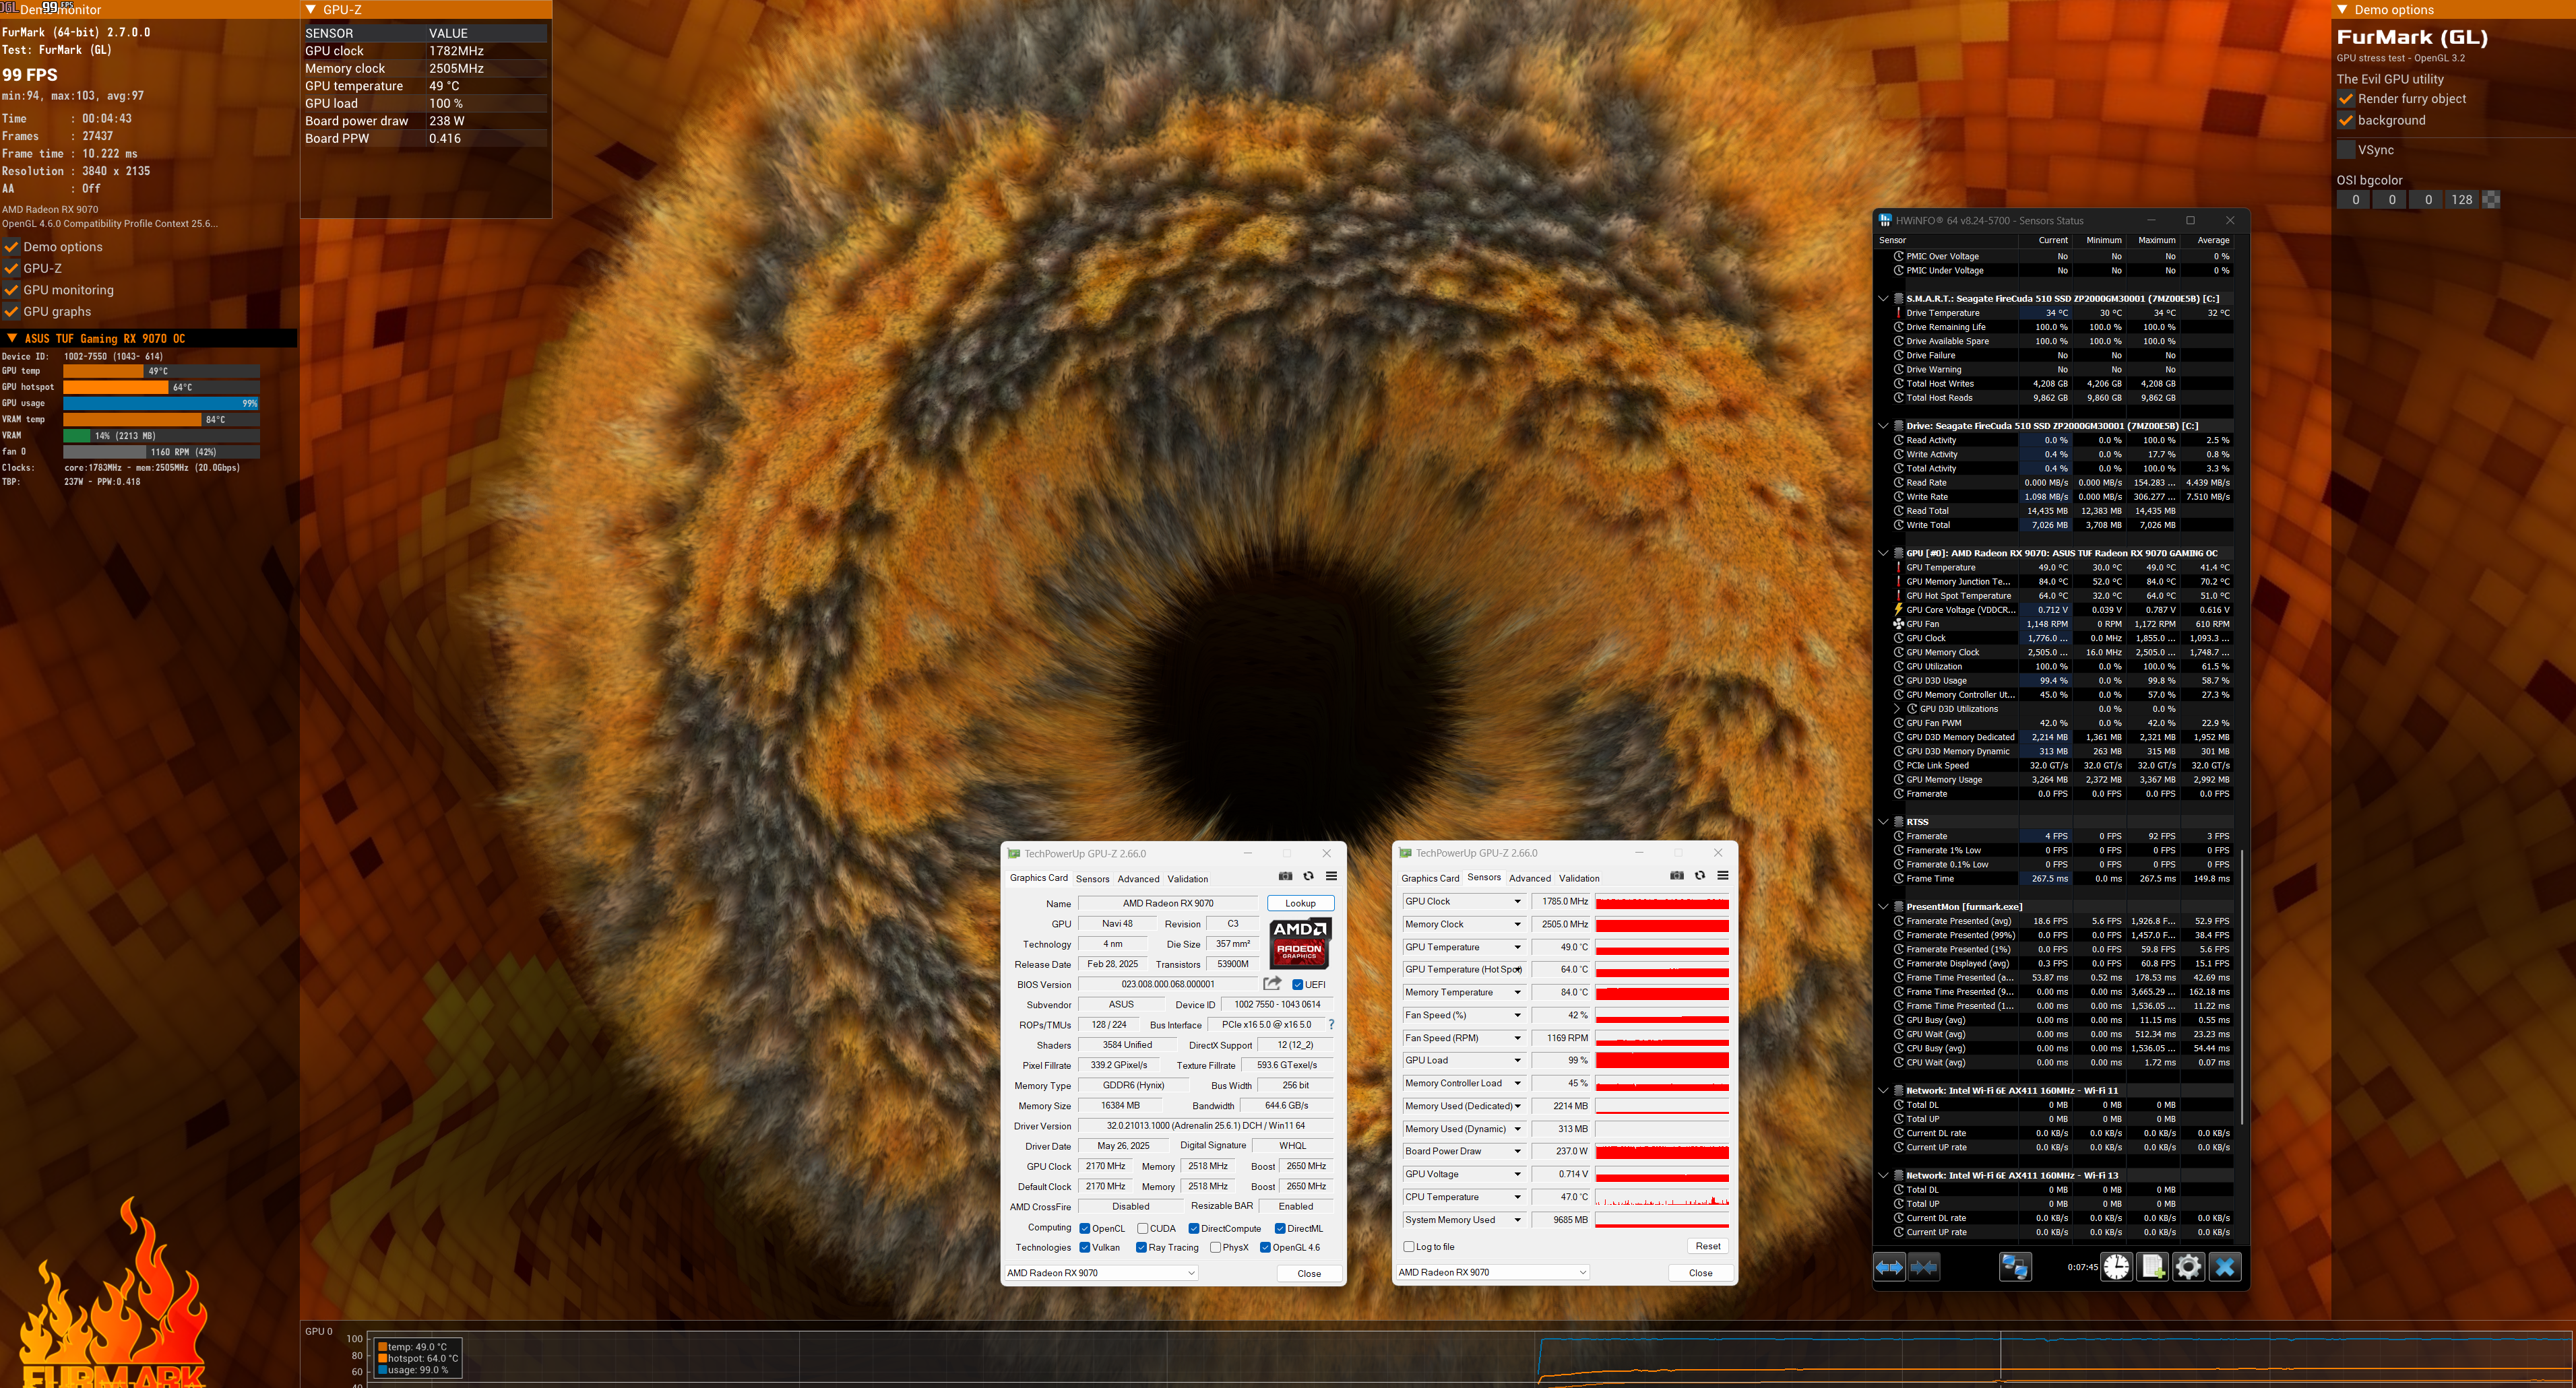Image resolution: width=2576 pixels, height=1388 pixels.
Task: Click HWiNFO clock reset timer icon
Action: [2116, 1267]
